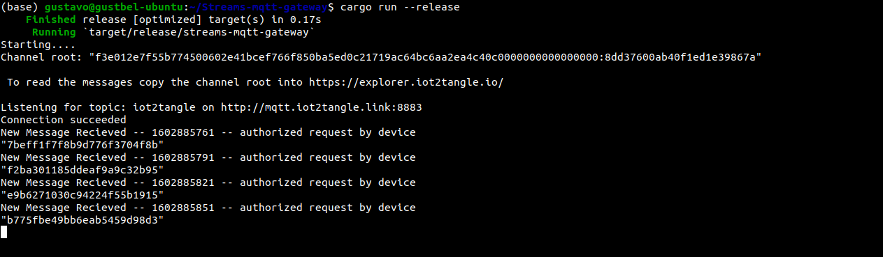Click device ID f2ba301185ddeaf9a9c32b95
Viewport: 883px width, 257px height.
(82, 170)
